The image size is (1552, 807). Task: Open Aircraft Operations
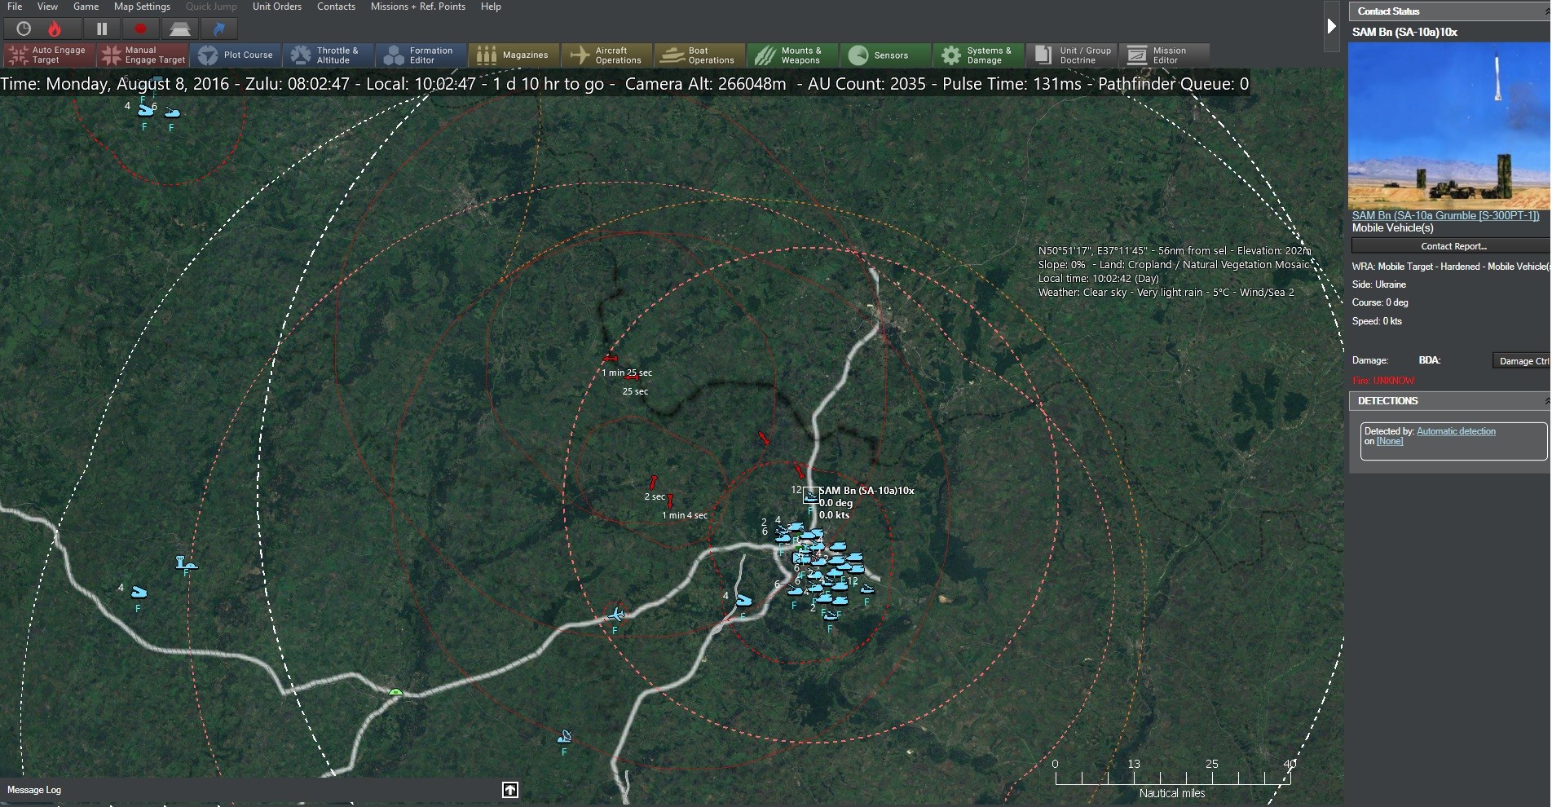click(x=606, y=55)
